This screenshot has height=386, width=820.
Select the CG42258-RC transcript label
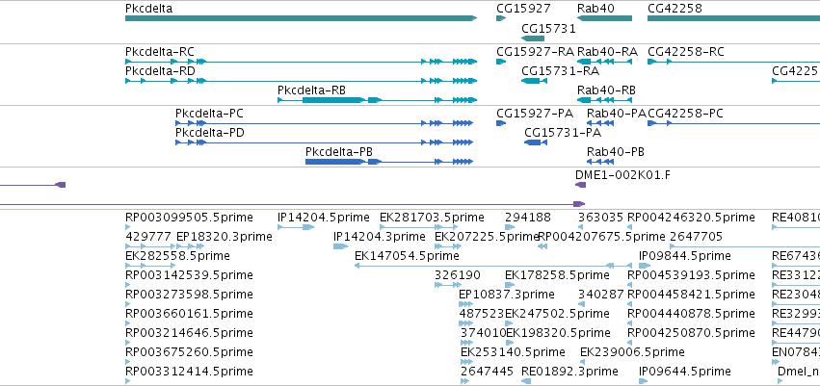coord(686,52)
